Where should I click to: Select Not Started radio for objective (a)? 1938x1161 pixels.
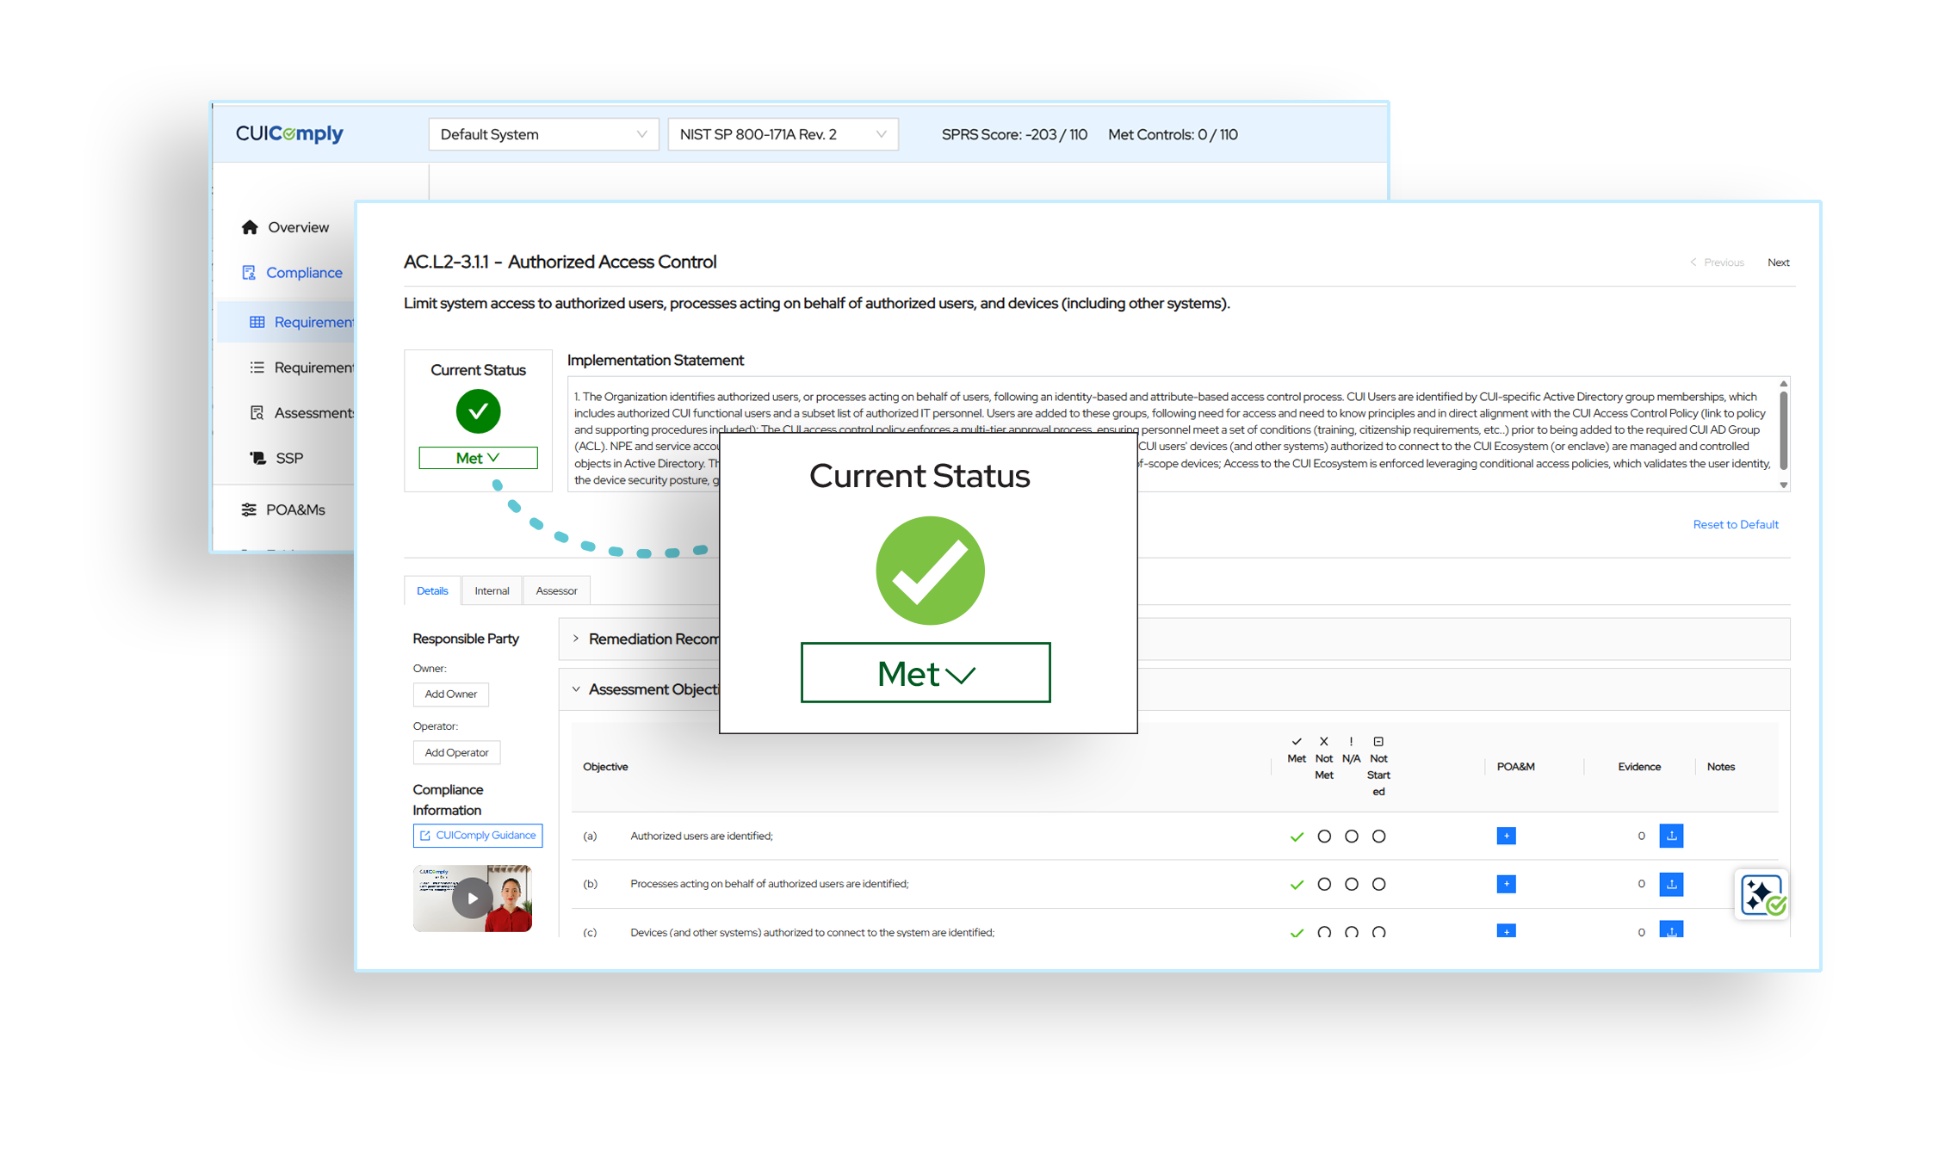(1378, 837)
